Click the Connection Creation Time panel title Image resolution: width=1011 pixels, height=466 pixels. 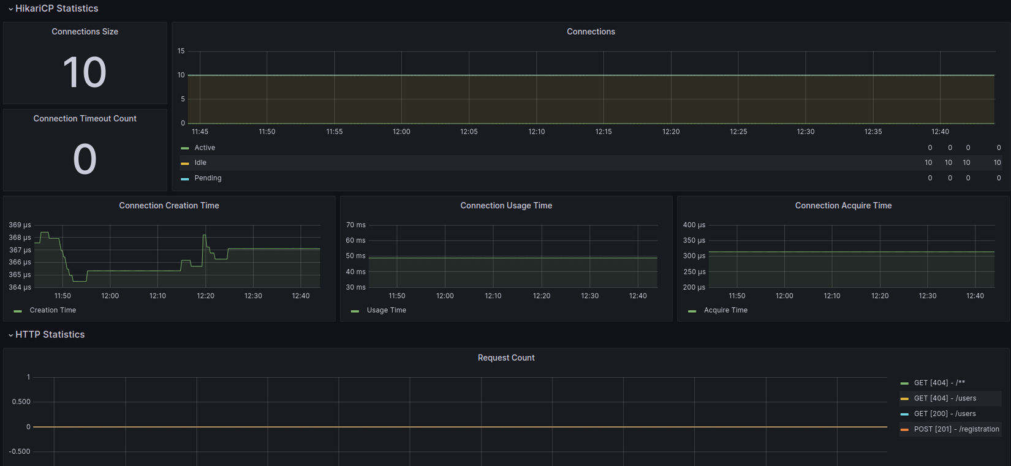pos(168,206)
